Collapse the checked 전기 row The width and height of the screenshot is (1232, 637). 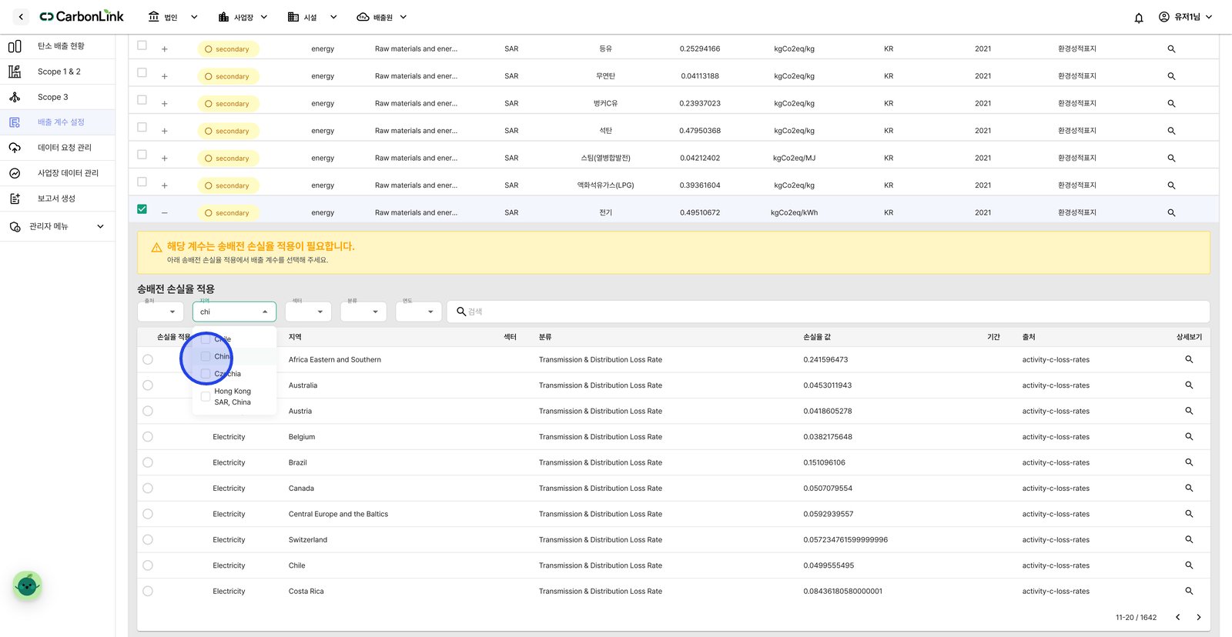164,213
